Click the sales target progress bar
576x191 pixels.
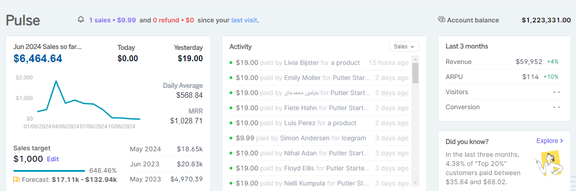pos(49,170)
